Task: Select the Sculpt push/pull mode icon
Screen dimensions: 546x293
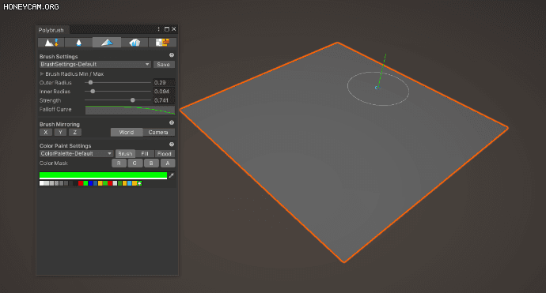Action: 51,43
